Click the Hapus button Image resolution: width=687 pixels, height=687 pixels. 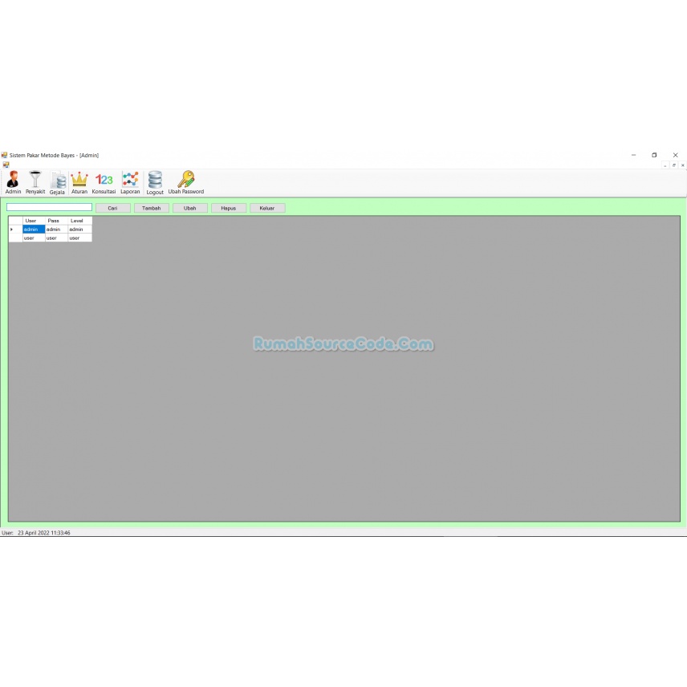(229, 208)
